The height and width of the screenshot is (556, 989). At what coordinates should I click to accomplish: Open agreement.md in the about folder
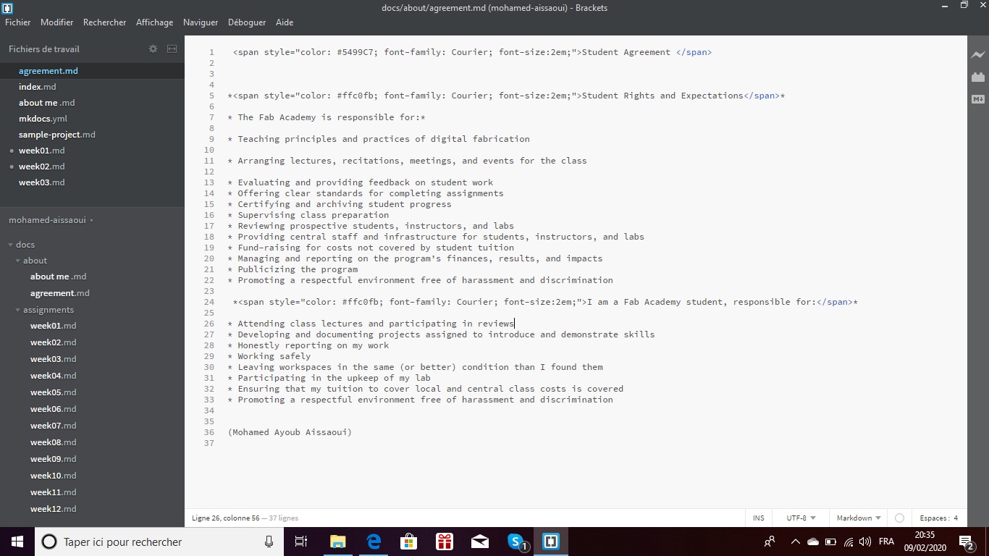point(60,293)
